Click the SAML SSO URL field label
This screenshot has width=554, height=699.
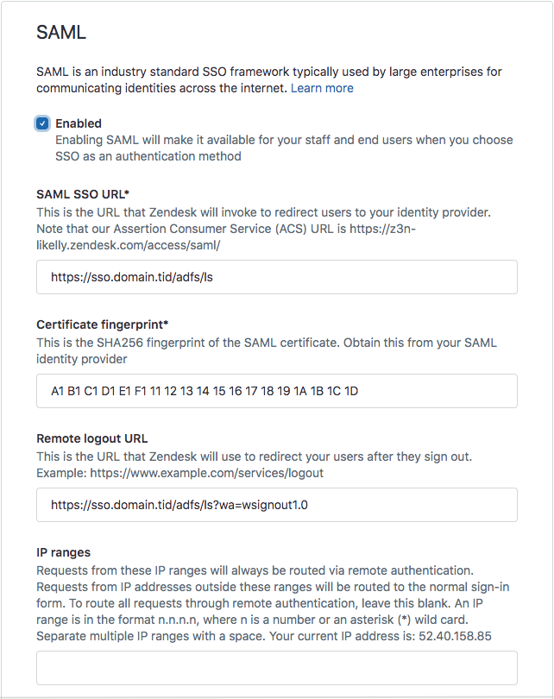(x=83, y=194)
